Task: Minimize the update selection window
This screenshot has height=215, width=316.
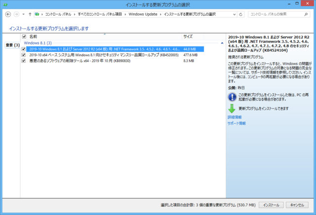Action: click(289, 3)
